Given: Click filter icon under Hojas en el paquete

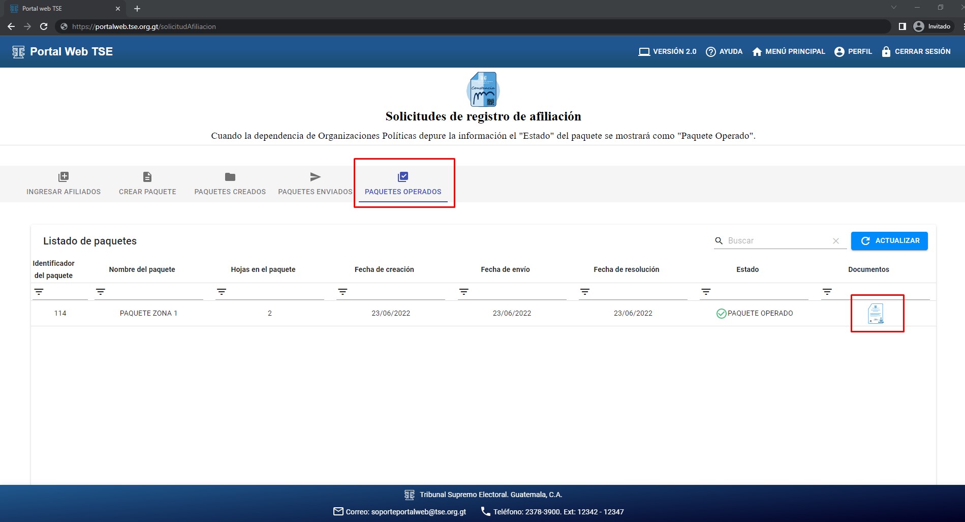Looking at the screenshot, I should click(222, 292).
